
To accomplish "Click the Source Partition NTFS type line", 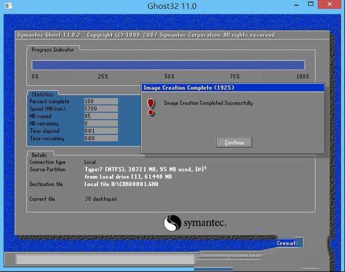I will click(x=146, y=169).
